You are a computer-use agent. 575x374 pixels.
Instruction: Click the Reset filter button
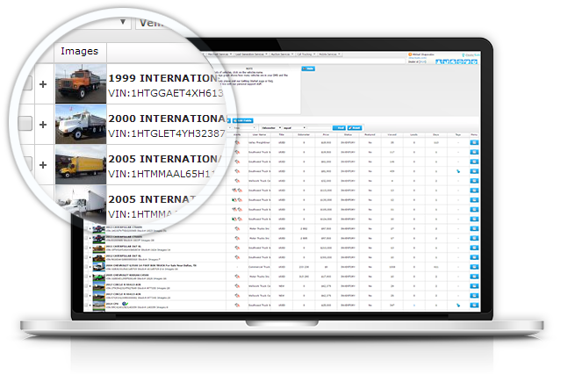coord(353,126)
